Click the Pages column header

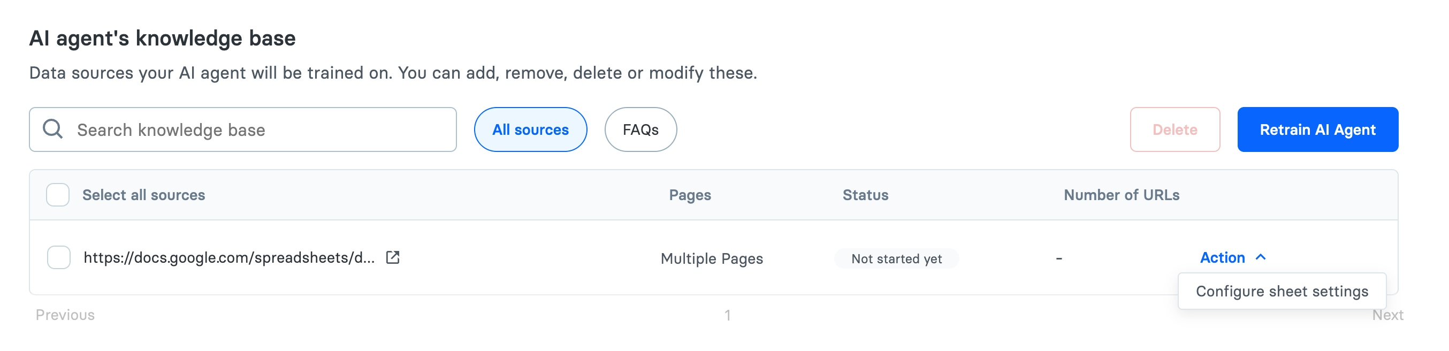[690, 195]
